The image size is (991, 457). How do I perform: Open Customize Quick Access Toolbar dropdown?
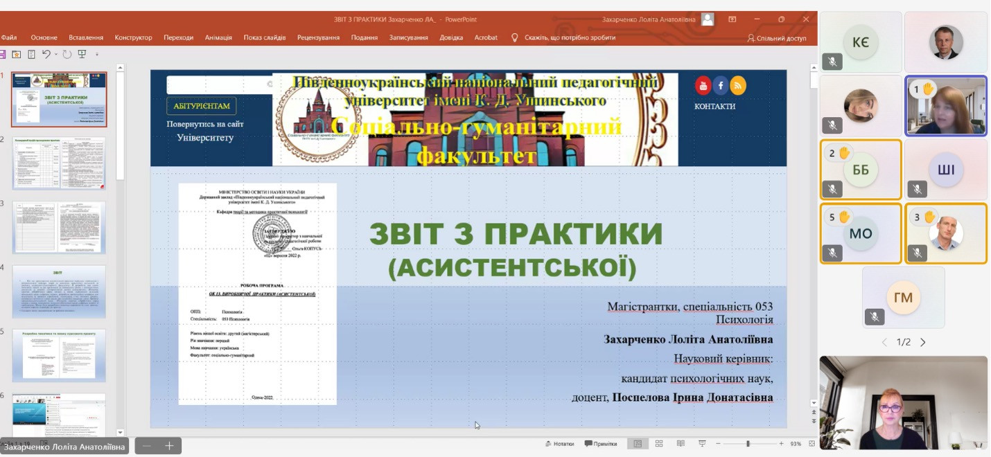click(97, 54)
